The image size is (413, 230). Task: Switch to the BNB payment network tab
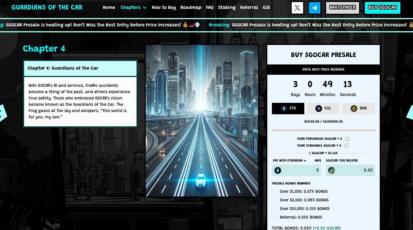[359, 108]
